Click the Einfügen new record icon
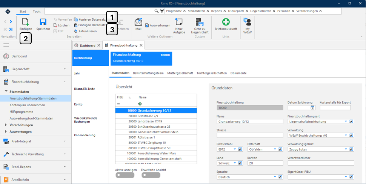The image size is (366, 184). coord(26,22)
